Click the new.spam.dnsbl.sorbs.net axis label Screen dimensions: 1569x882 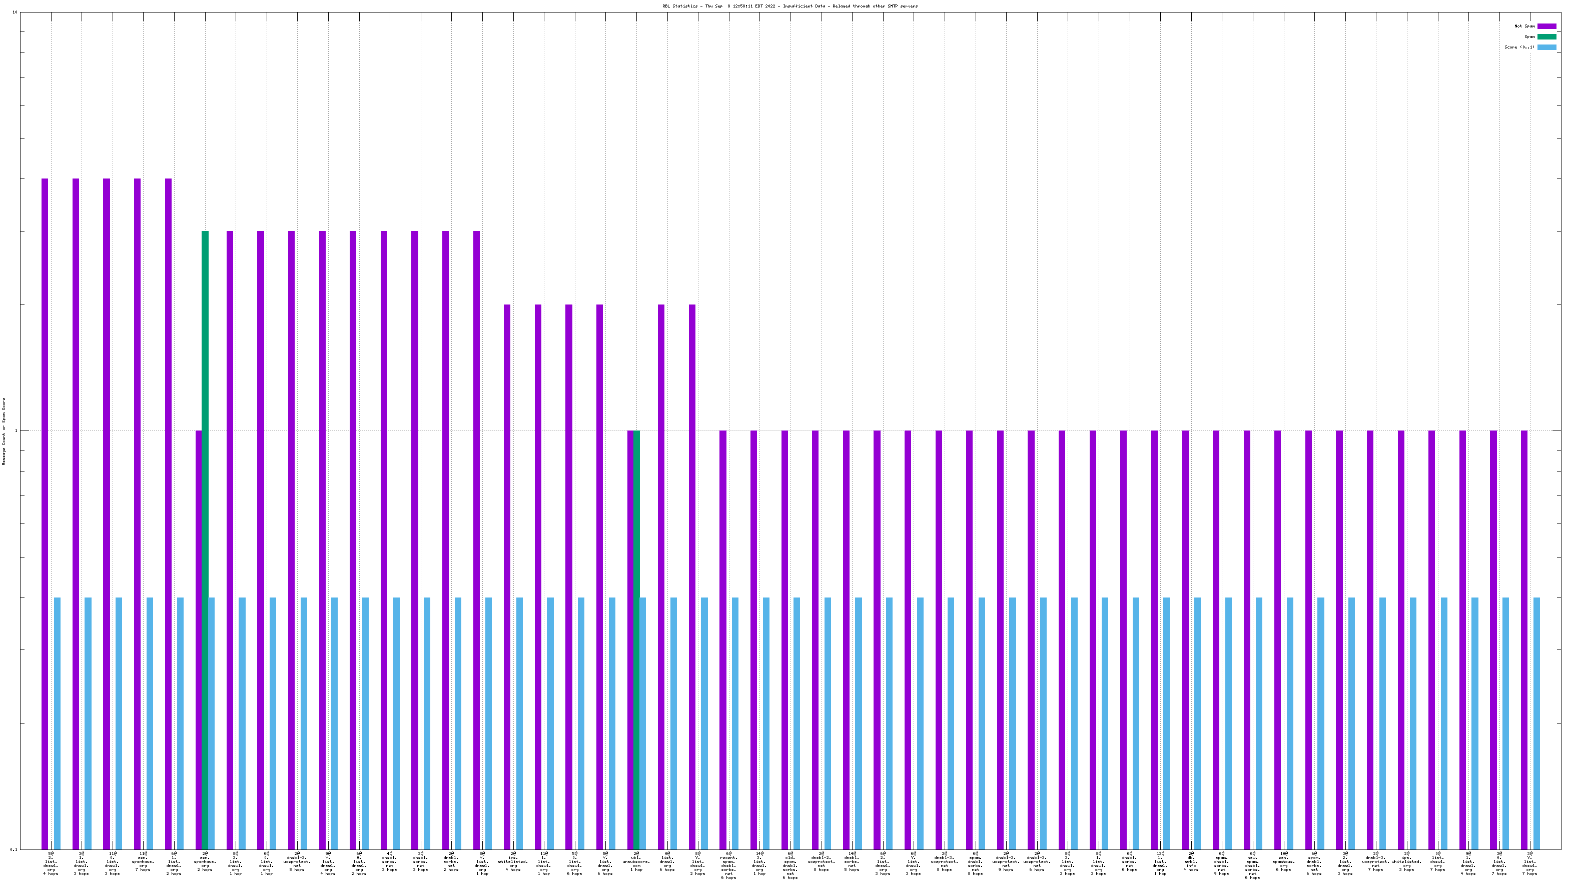(1252, 865)
